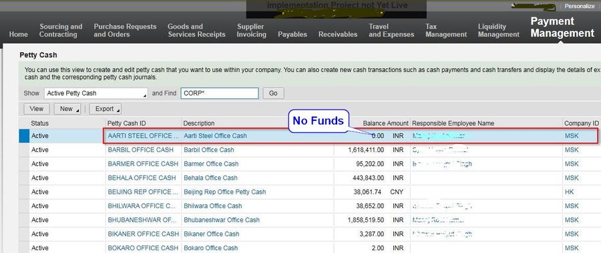This screenshot has width=601, height=253.
Task: Open Receivables work center
Action: pos(338,34)
